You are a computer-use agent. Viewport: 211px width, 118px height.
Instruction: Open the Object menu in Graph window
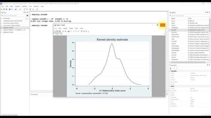(x=65, y=29)
